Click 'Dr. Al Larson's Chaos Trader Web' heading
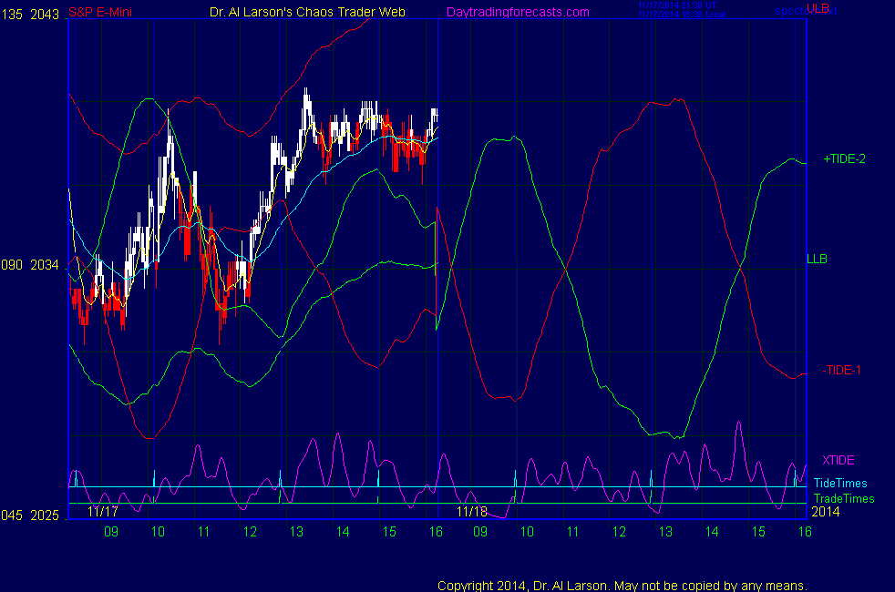The width and height of the screenshot is (895, 592). 307,12
